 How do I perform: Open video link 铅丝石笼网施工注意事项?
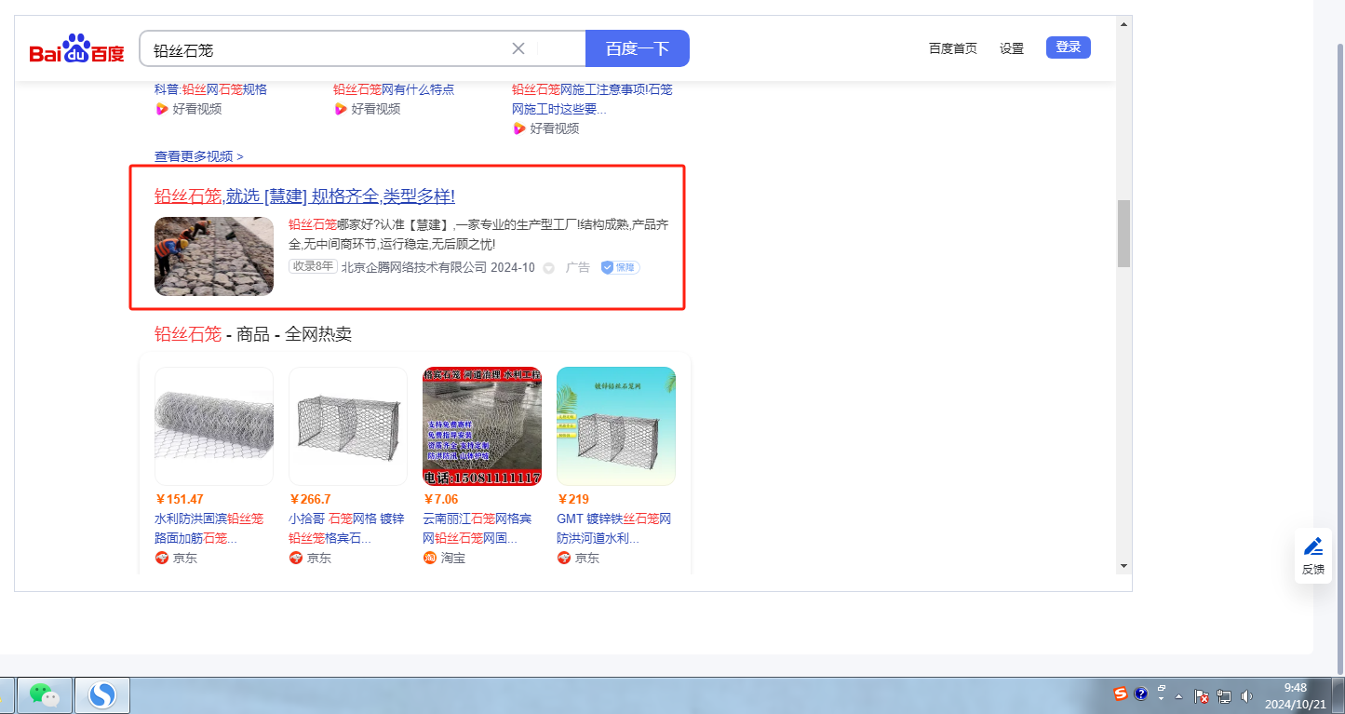(592, 99)
